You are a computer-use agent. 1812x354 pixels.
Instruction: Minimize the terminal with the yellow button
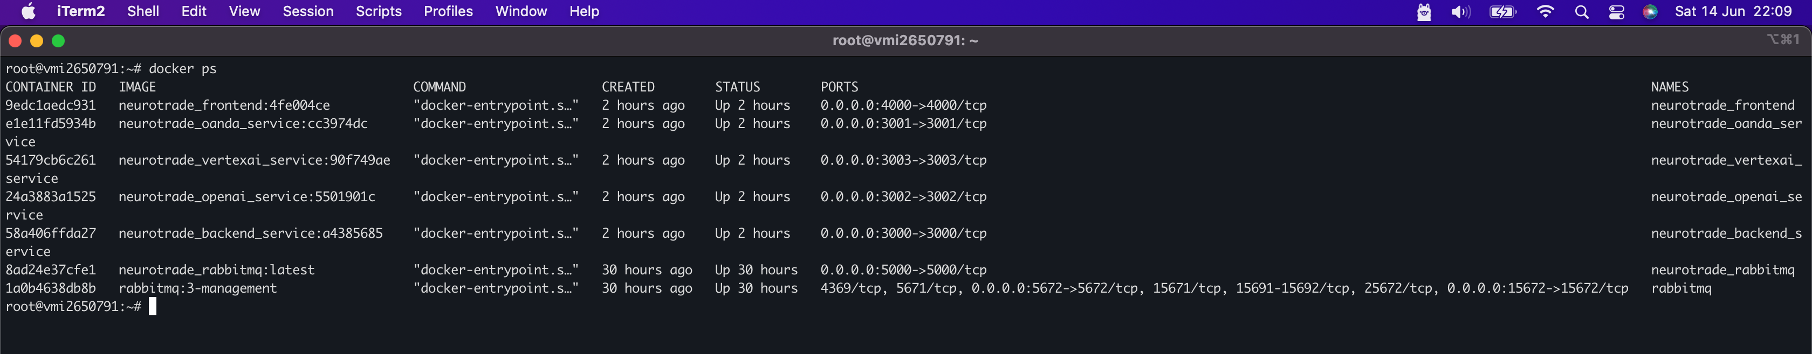click(x=37, y=41)
